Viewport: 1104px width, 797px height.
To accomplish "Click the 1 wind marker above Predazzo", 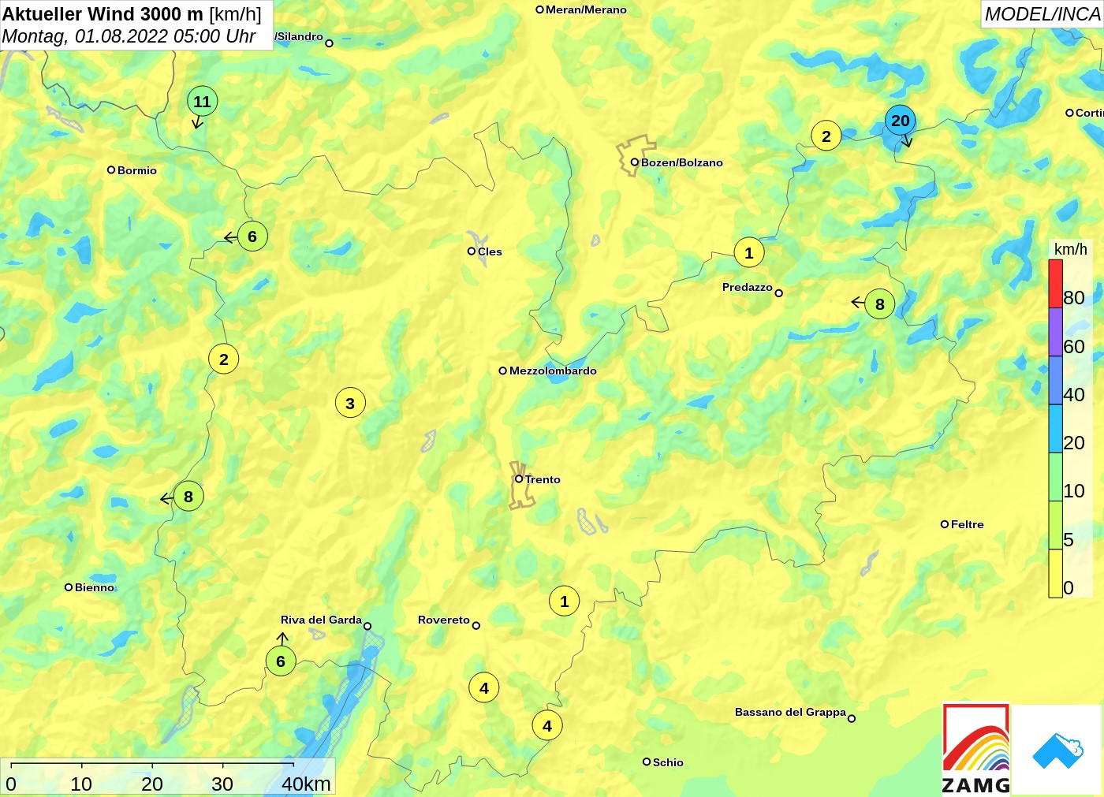I will (749, 253).
